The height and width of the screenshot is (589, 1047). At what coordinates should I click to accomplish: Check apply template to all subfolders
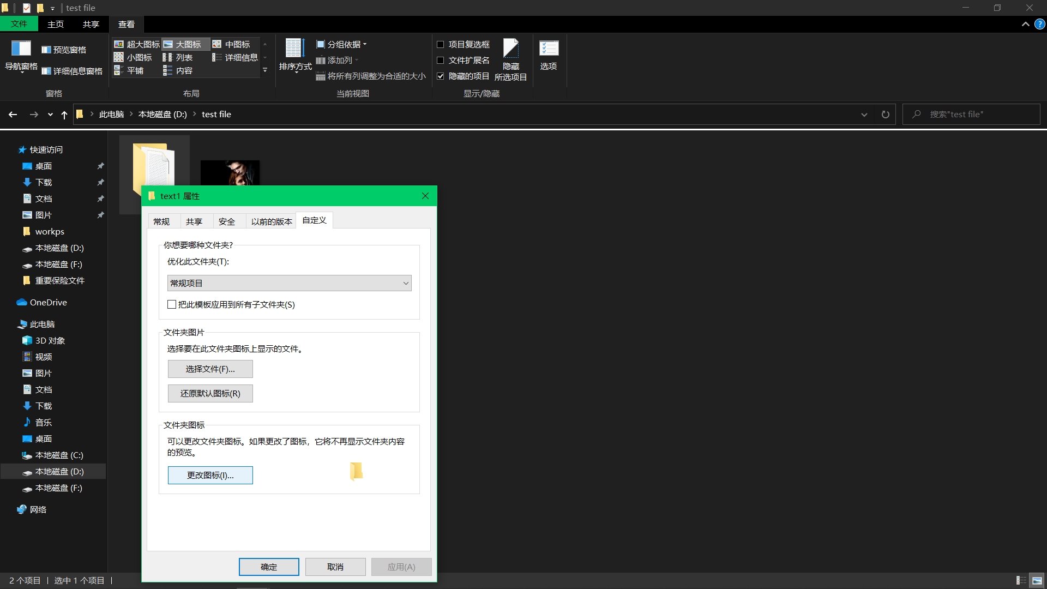pos(172,304)
